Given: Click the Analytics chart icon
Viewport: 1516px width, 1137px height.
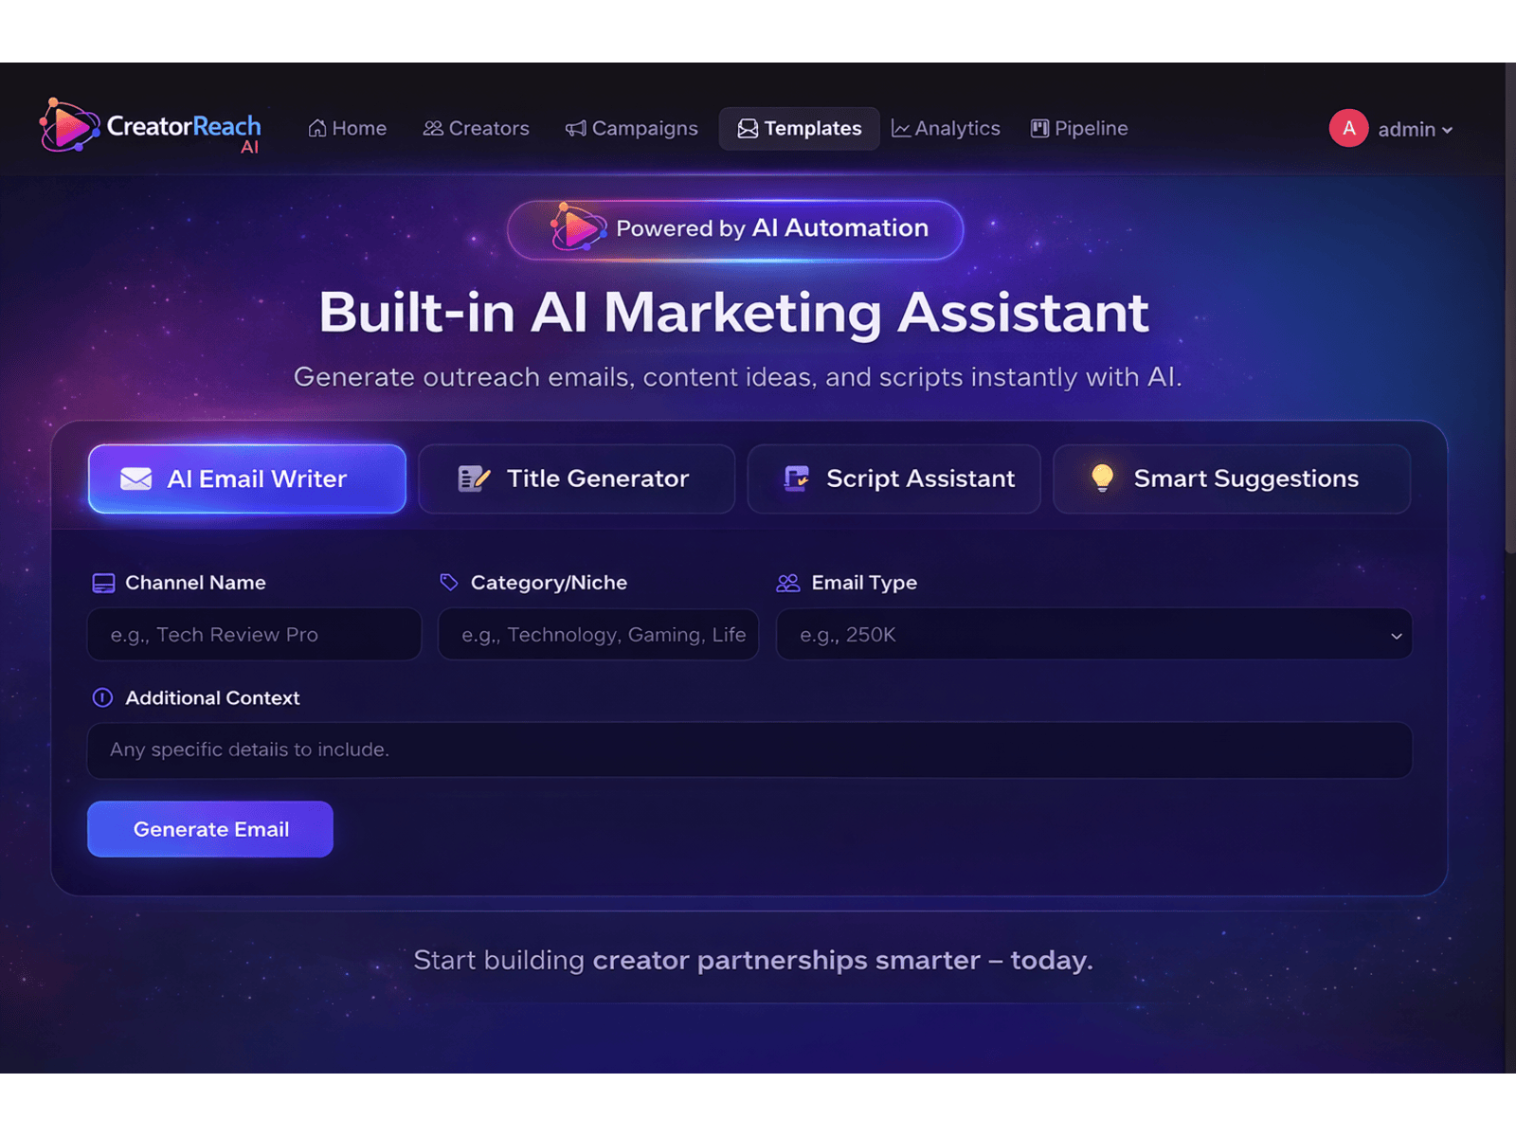Looking at the screenshot, I should point(901,128).
